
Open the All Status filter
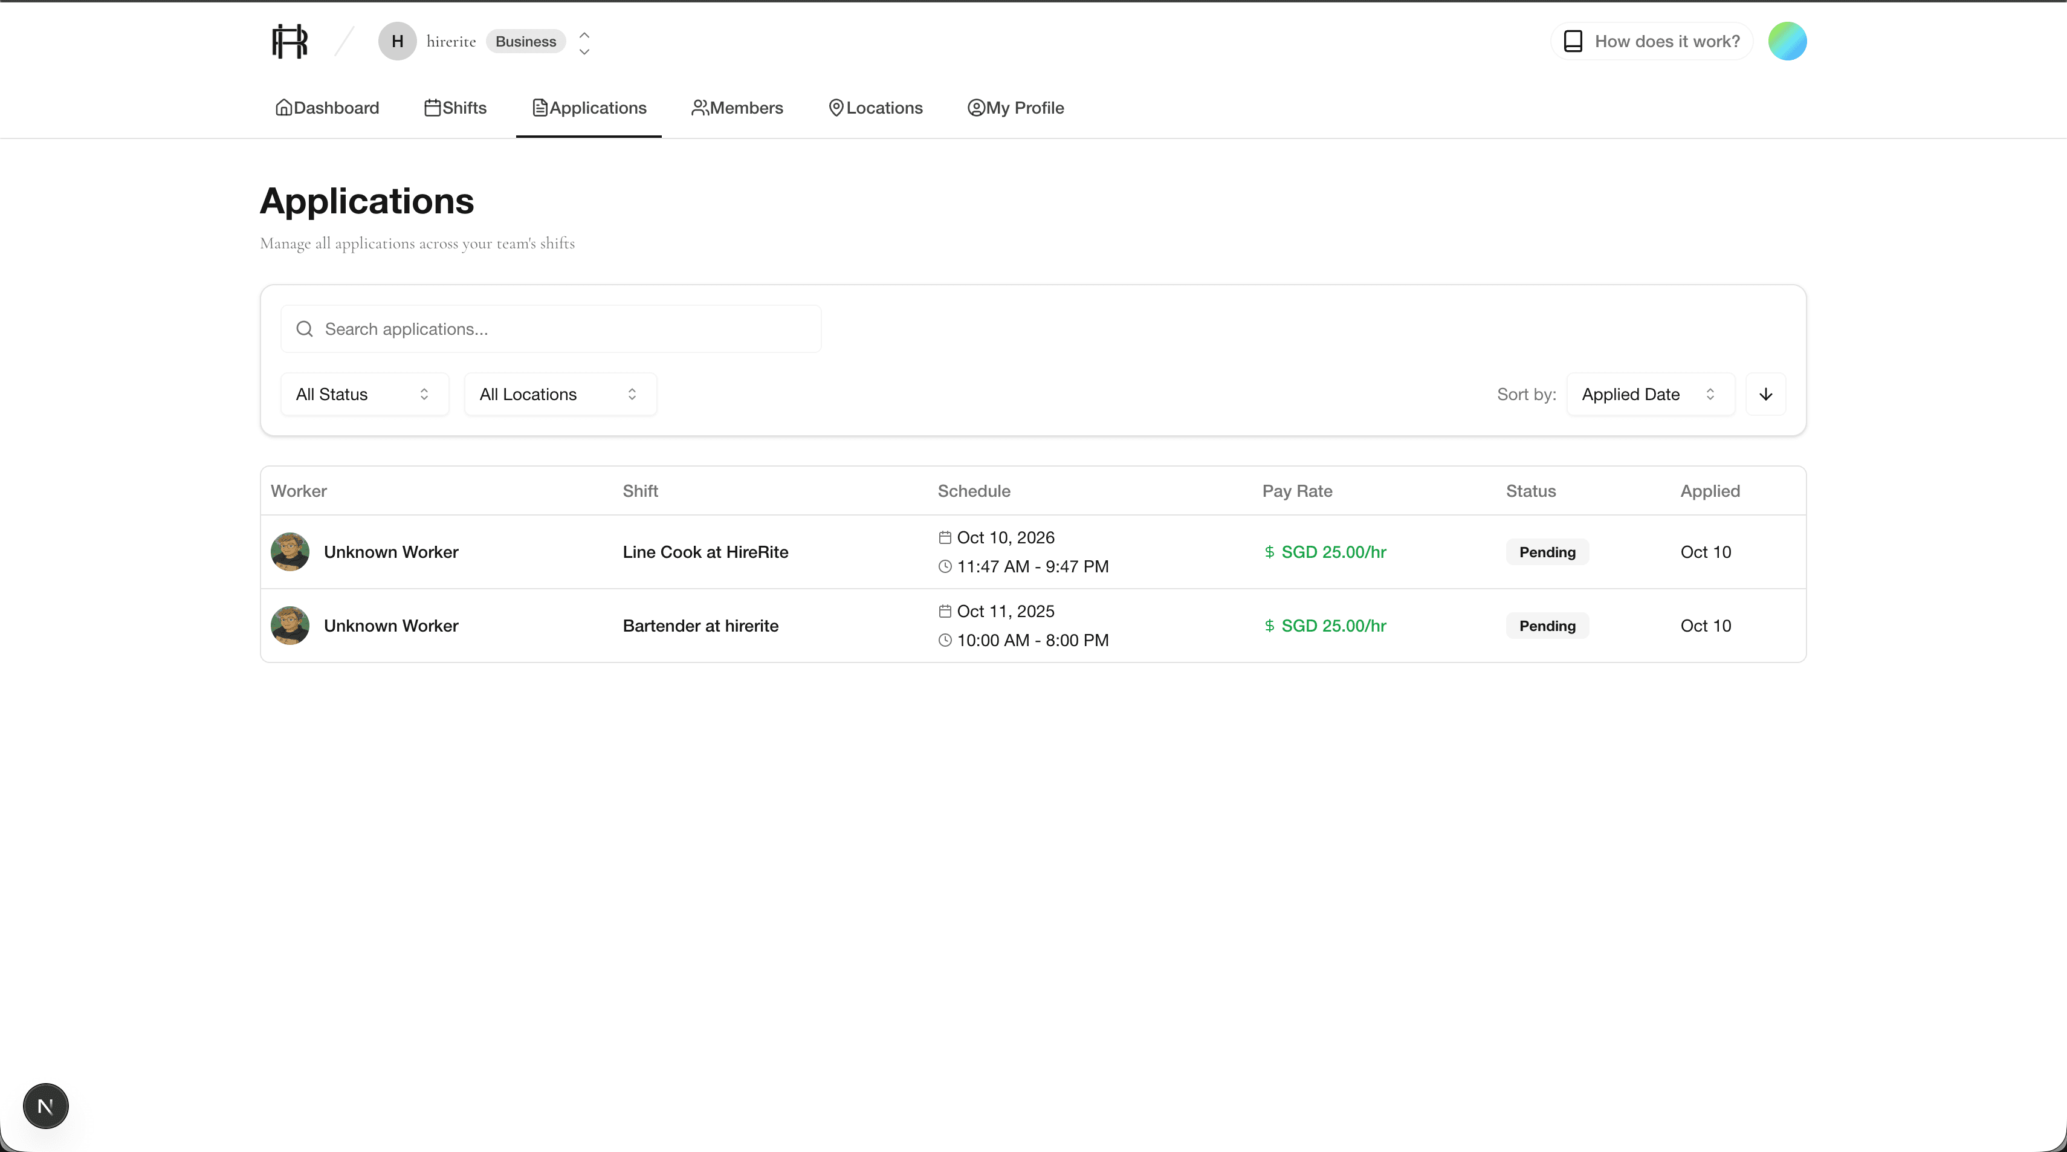[x=363, y=394]
